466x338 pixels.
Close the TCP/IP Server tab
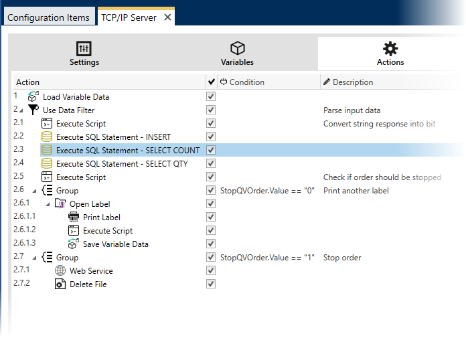coord(167,17)
